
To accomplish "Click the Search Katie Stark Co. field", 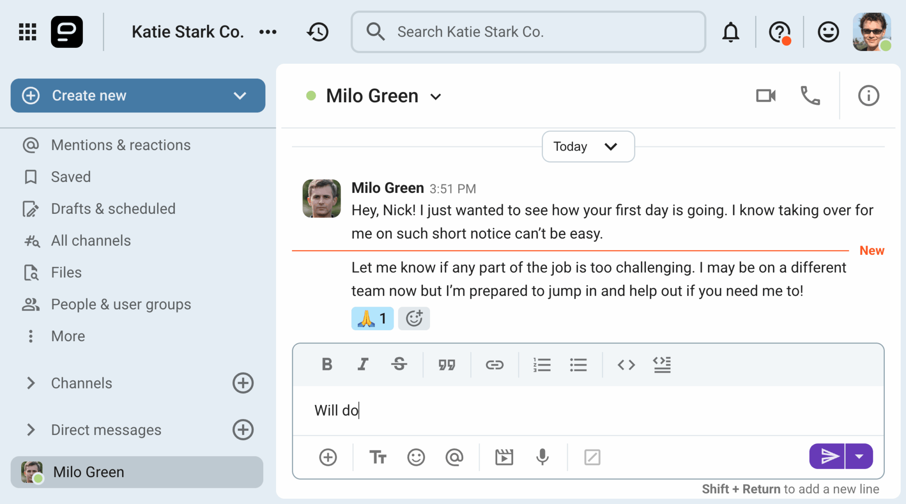I will 528,32.
